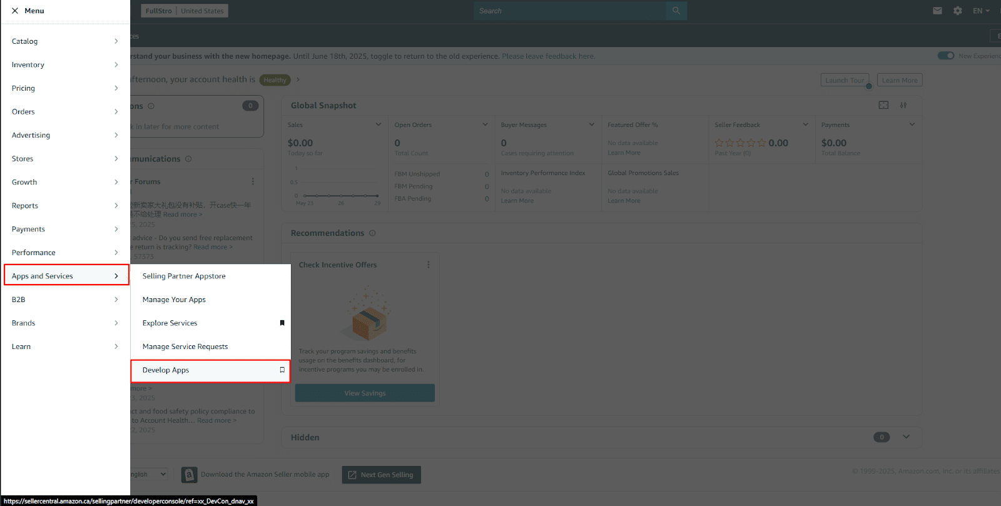
Task: Close the menu with the X icon
Action: point(15,11)
